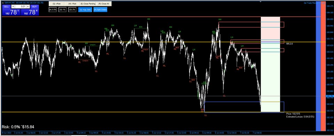Click the 0.01 lot size input field
334x136 pixels.
pos(21,7)
